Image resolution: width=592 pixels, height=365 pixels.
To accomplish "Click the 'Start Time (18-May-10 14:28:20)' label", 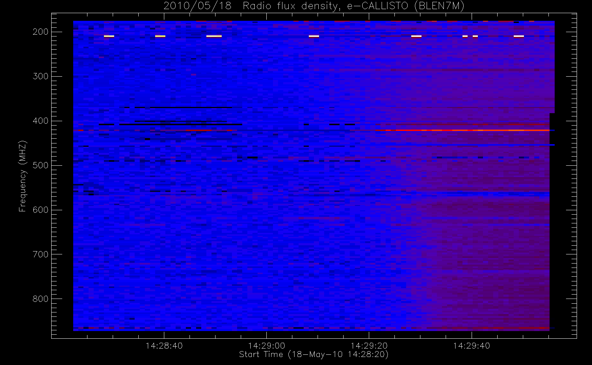I will (314, 354).
